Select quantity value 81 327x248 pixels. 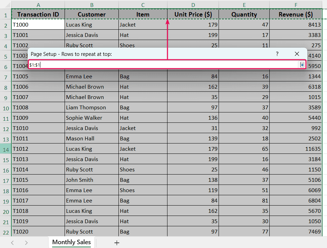[x=244, y=200]
